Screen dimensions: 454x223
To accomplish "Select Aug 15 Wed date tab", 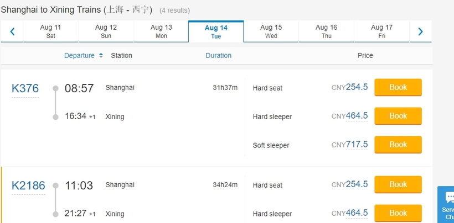I will pyautogui.click(x=271, y=31).
